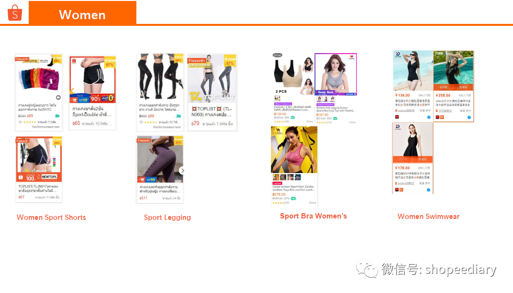Select the Women header tab
Image resolution: width=513 pixels, height=293 pixels.
[82, 13]
